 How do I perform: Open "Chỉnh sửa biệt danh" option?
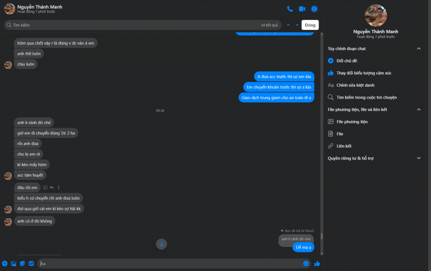355,85
